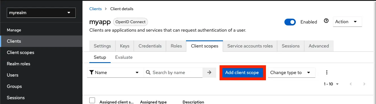Open the myrealm realm selector dropdown

point(41,13)
